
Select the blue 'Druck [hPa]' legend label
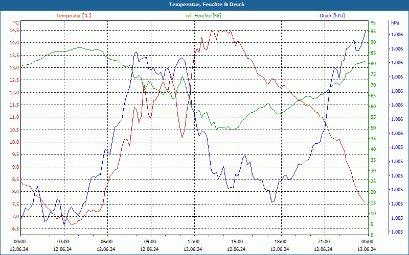(332, 16)
